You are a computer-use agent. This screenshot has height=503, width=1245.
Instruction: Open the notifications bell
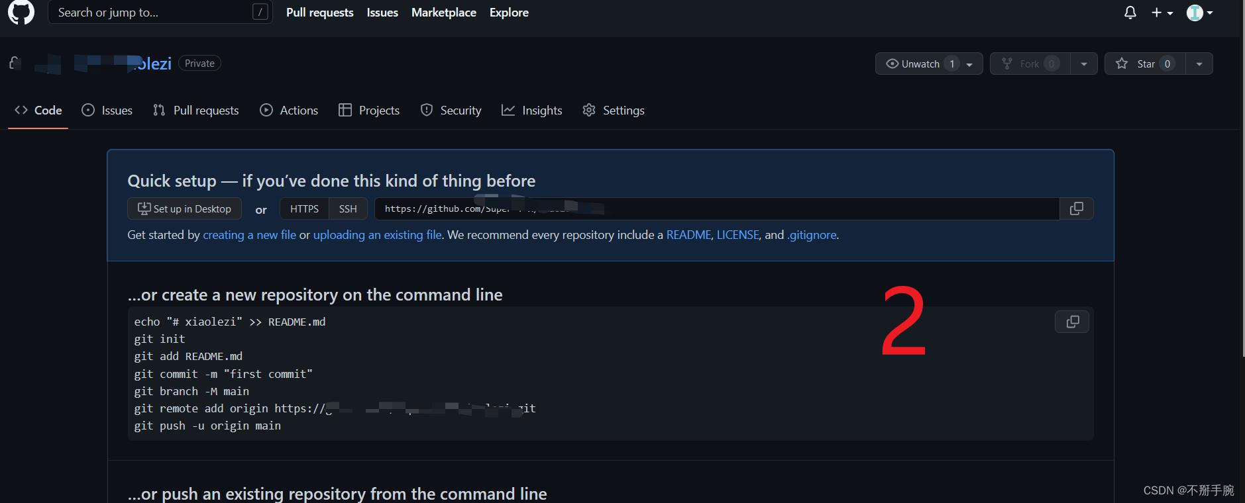[x=1130, y=13]
